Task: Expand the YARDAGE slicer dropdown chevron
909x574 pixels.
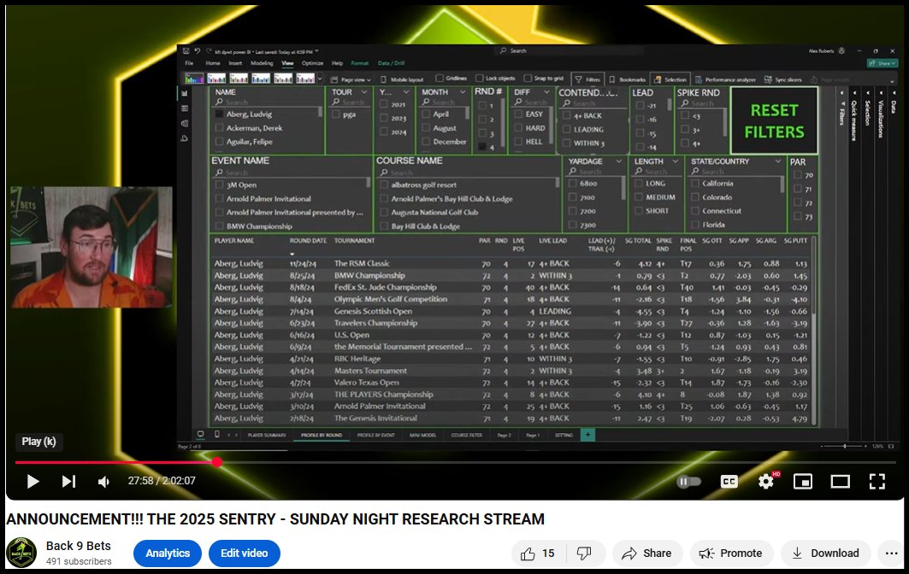Action: pos(618,161)
